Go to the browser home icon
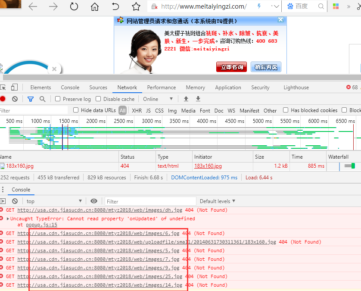Screen dimensions: 361x291 pyautogui.click(x=94, y=6)
